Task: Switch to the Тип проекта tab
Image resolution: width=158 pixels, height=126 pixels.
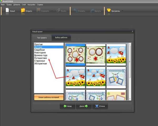Action: tap(42, 38)
